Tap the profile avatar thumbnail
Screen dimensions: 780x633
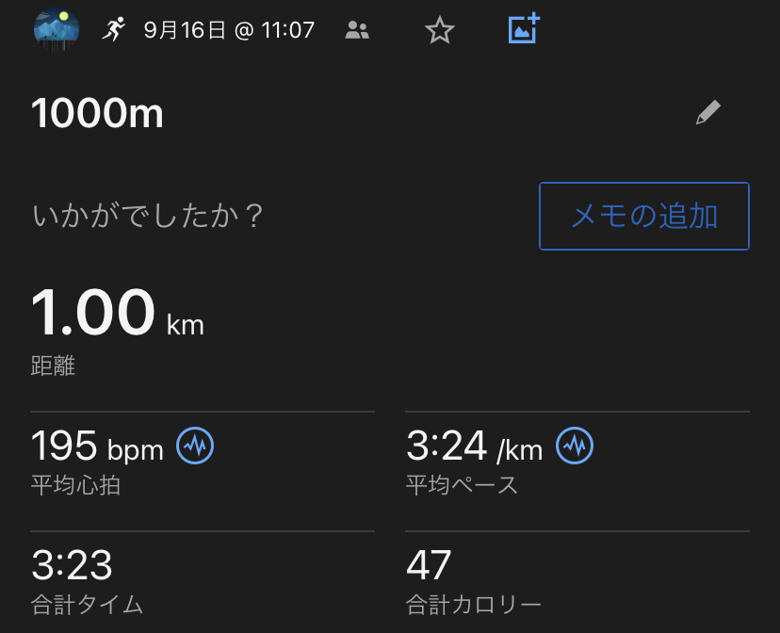pos(57,30)
